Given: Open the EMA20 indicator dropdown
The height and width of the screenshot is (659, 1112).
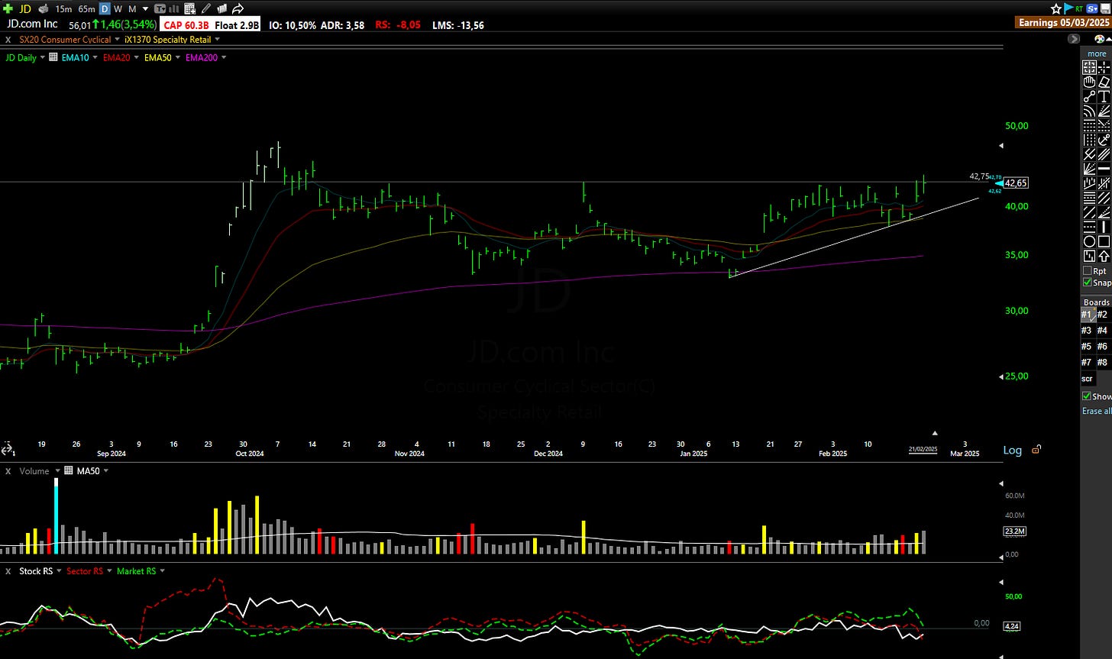Looking at the screenshot, I should click(x=136, y=57).
